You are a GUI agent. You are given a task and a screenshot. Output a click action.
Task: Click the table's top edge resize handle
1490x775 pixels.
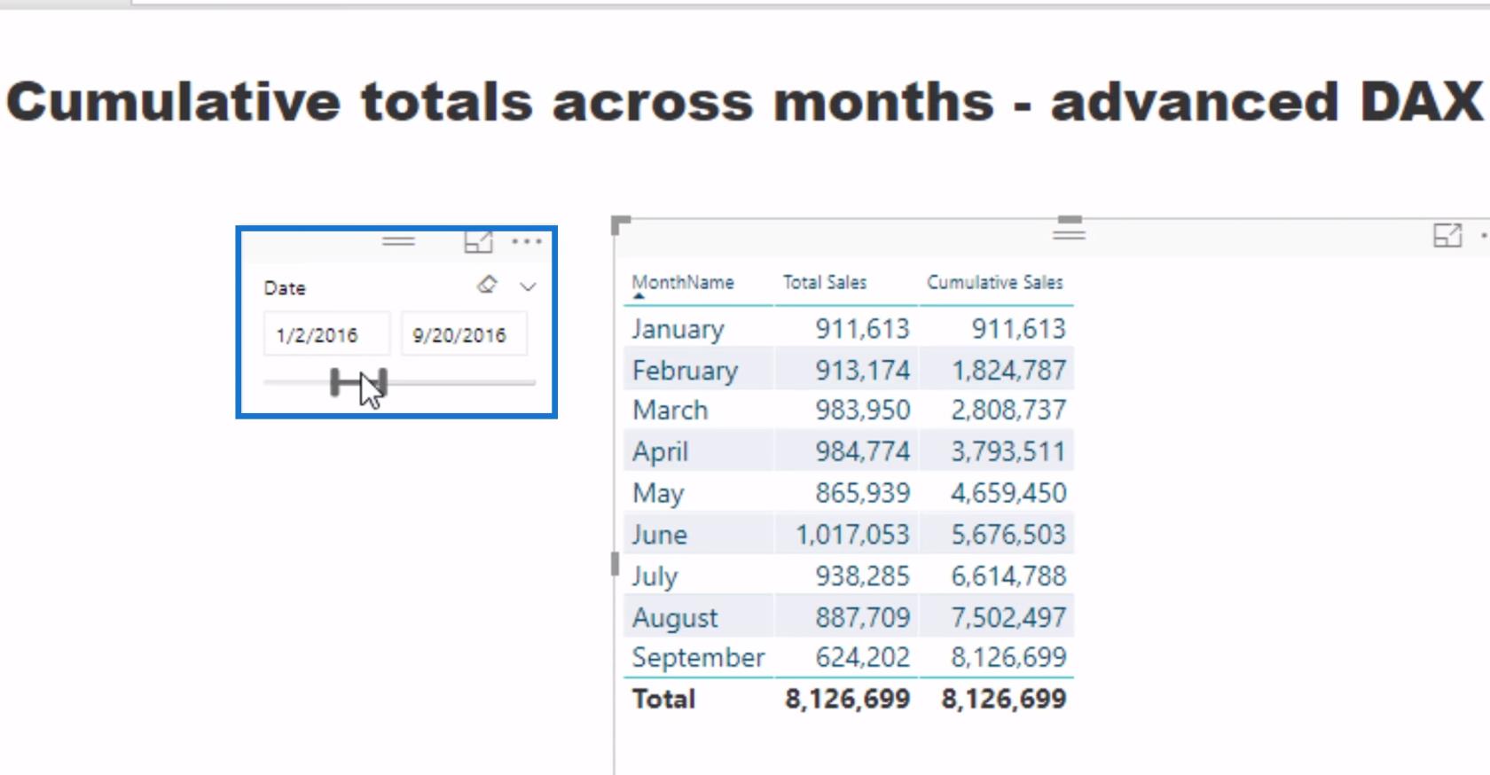pyautogui.click(x=1070, y=219)
